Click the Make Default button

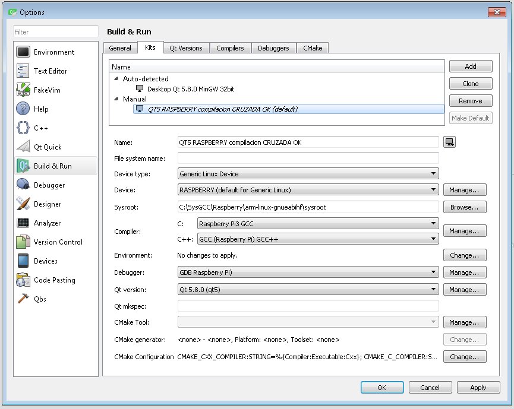pos(471,118)
